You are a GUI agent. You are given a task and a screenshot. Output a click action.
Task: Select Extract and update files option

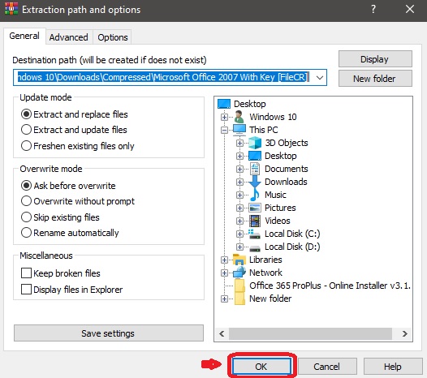tap(74, 130)
